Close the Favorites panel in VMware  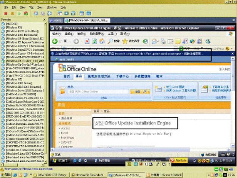[44, 20]
